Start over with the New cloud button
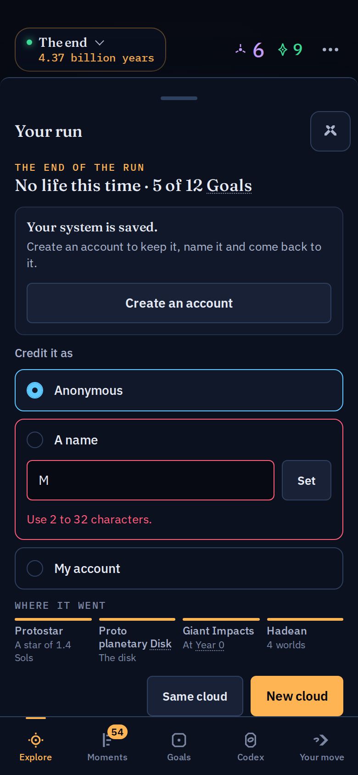The width and height of the screenshot is (358, 775). pyautogui.click(x=297, y=696)
